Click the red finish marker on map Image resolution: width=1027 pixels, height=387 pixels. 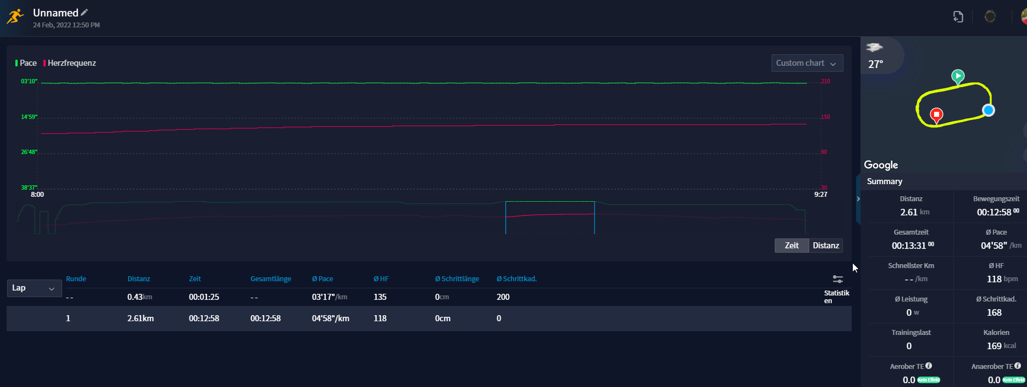pos(936,115)
